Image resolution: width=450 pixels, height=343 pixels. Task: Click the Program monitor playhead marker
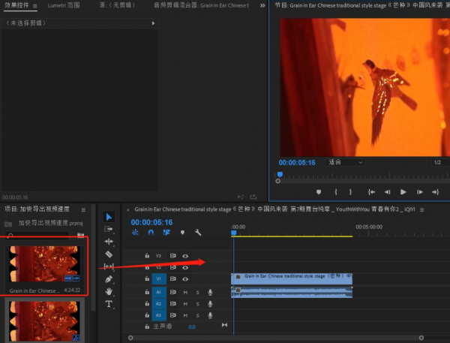[280, 174]
